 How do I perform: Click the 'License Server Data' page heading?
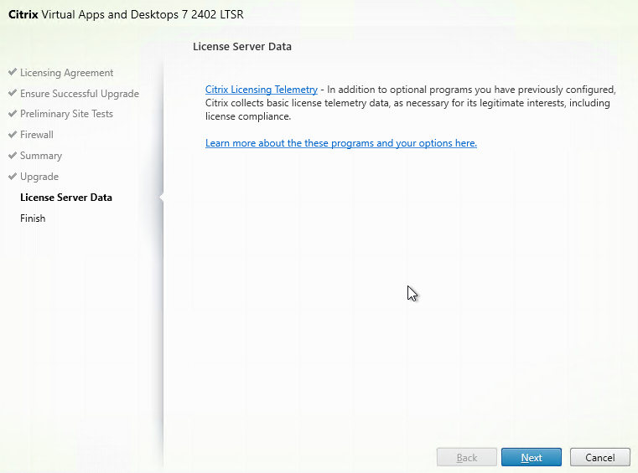click(x=242, y=47)
